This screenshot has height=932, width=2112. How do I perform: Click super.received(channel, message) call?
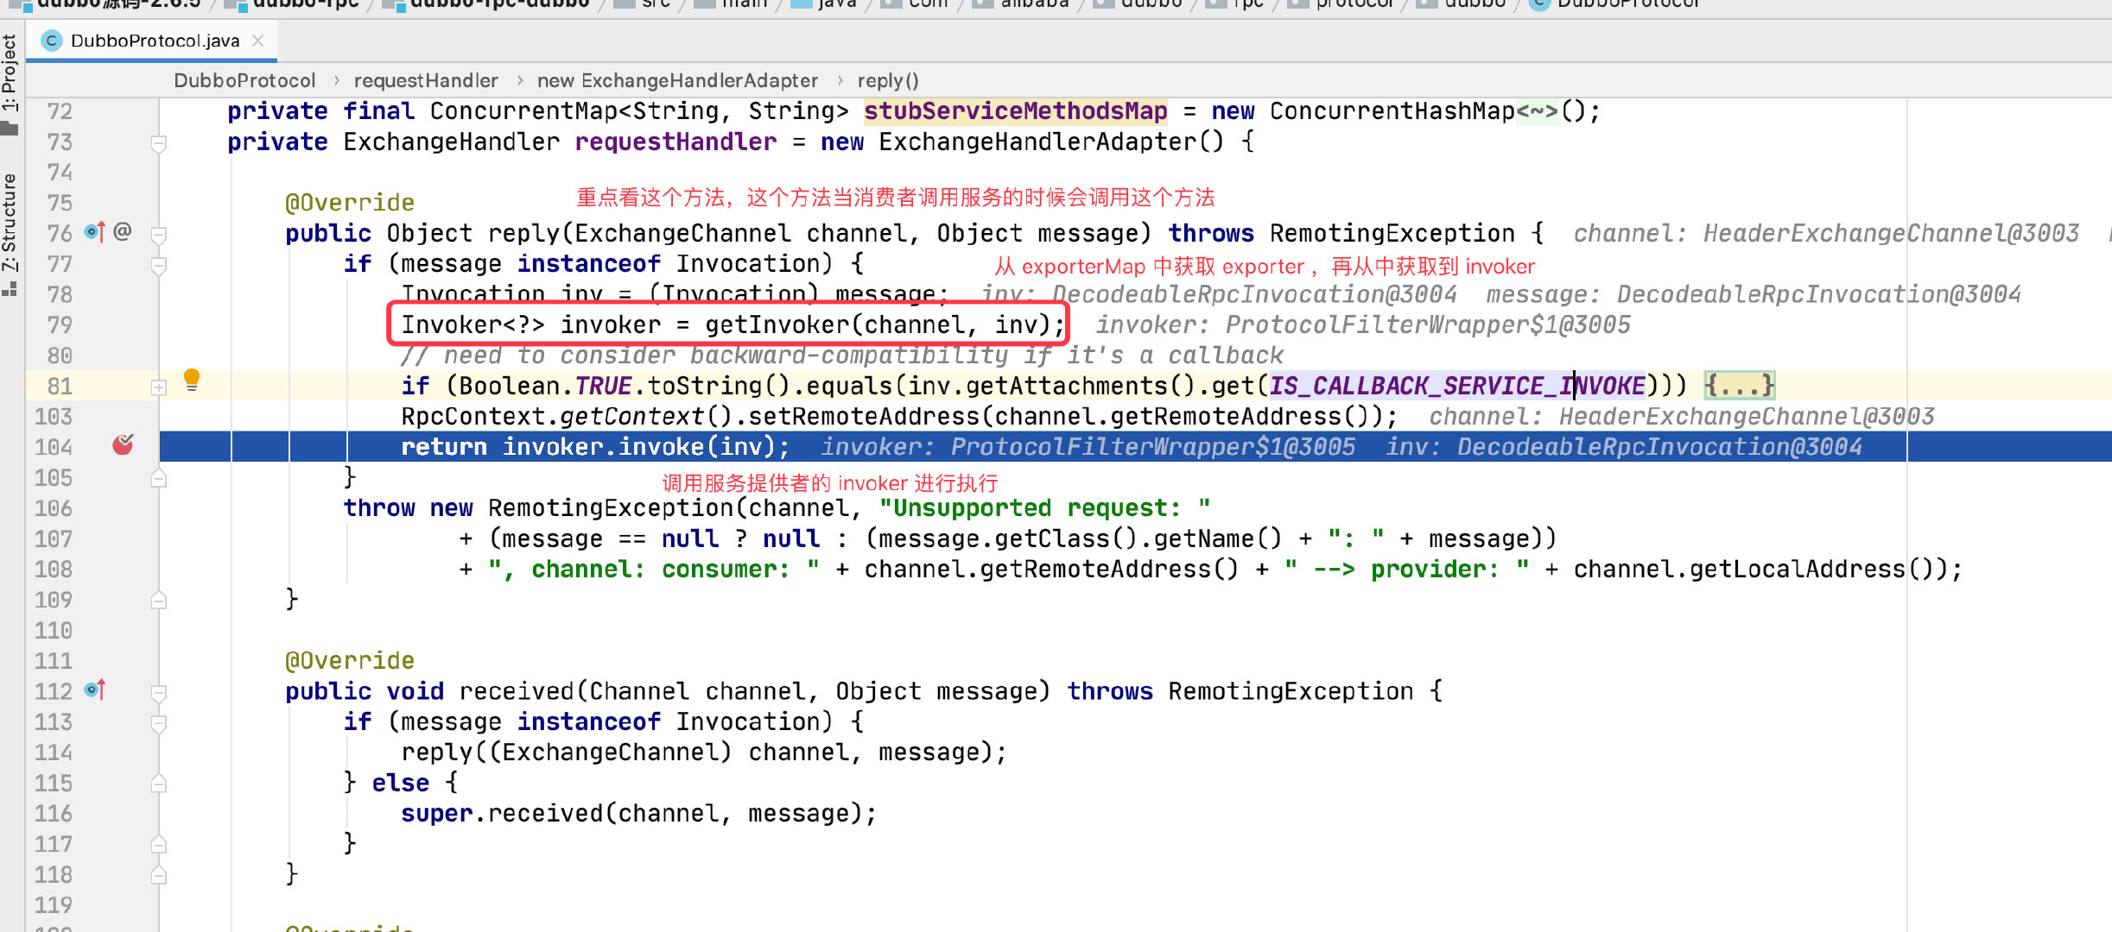pyautogui.click(x=631, y=814)
